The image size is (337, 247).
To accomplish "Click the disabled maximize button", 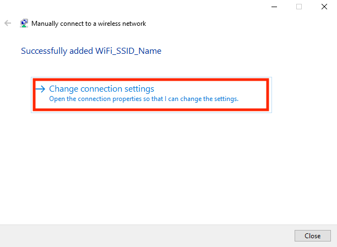I will (299, 7).
